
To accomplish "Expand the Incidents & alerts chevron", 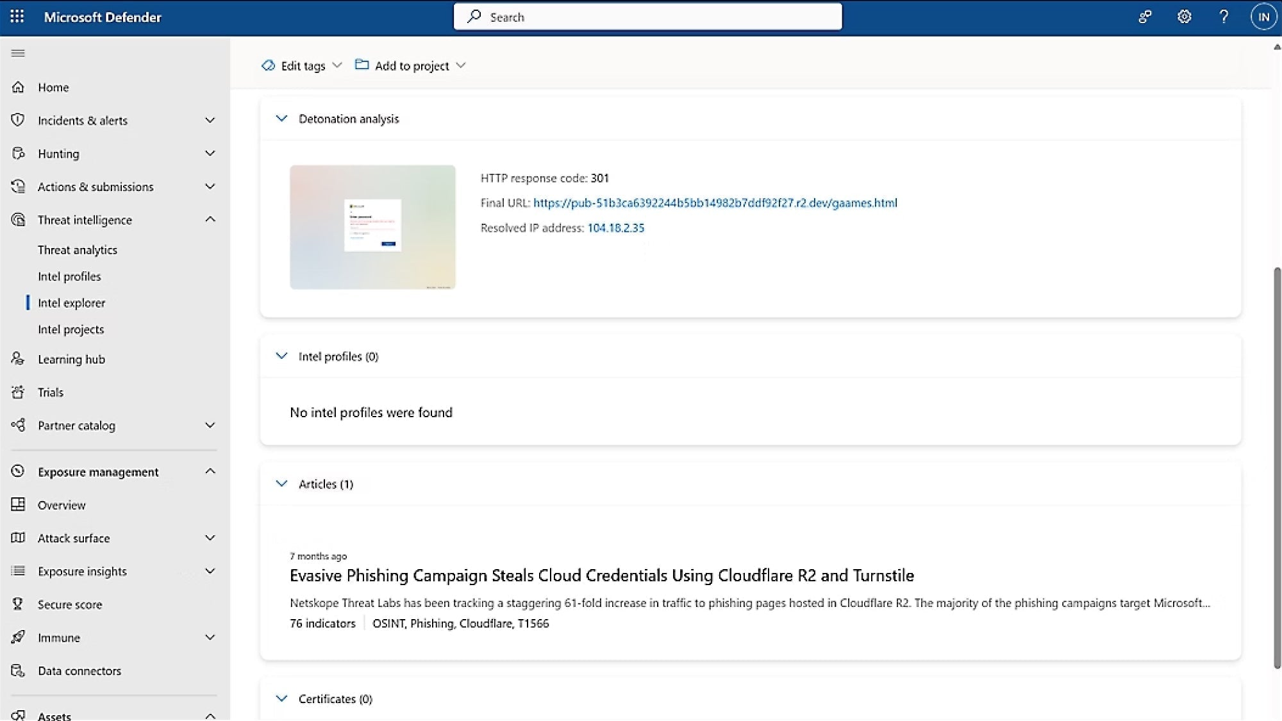I will [x=210, y=120].
